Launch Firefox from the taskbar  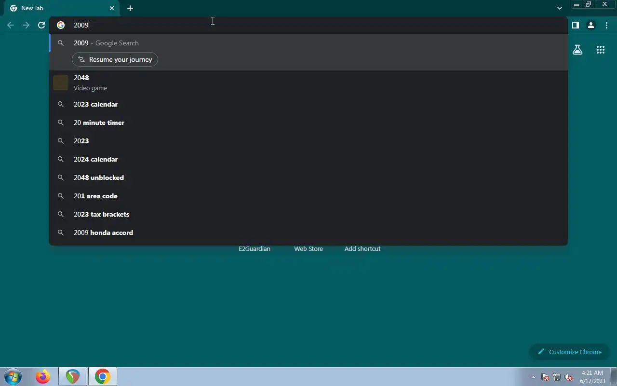tap(43, 376)
